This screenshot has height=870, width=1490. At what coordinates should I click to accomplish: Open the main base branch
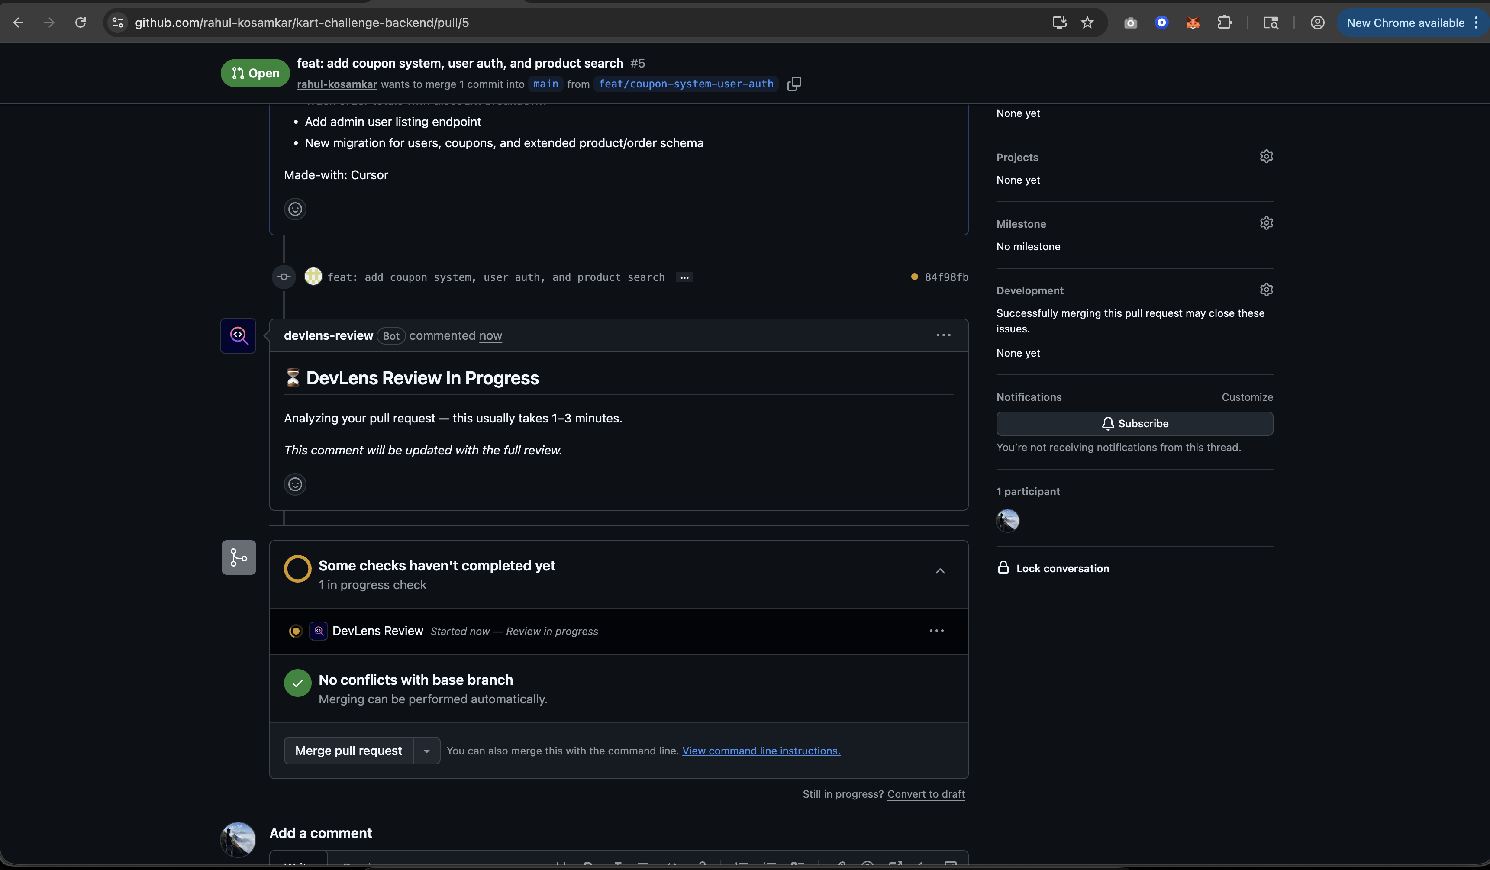pyautogui.click(x=546, y=84)
